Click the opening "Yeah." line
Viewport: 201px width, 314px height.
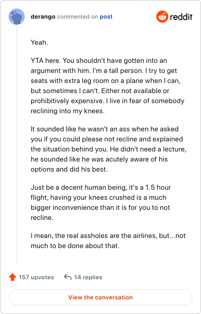click(39, 42)
